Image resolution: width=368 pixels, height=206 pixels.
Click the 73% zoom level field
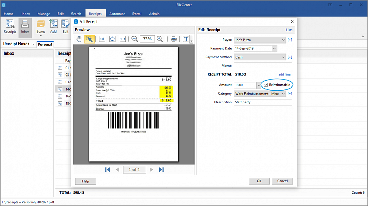coord(147,39)
